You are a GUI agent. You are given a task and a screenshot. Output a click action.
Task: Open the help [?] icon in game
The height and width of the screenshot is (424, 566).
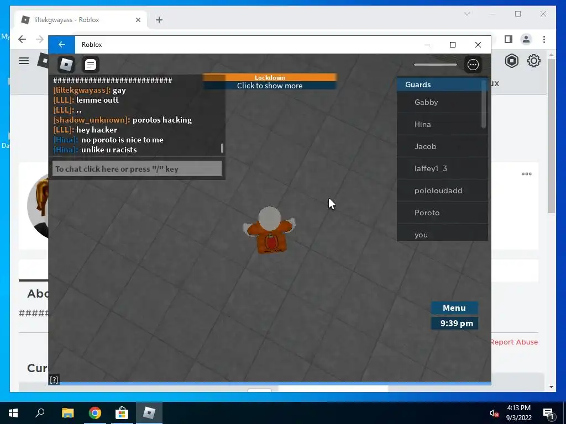point(54,380)
